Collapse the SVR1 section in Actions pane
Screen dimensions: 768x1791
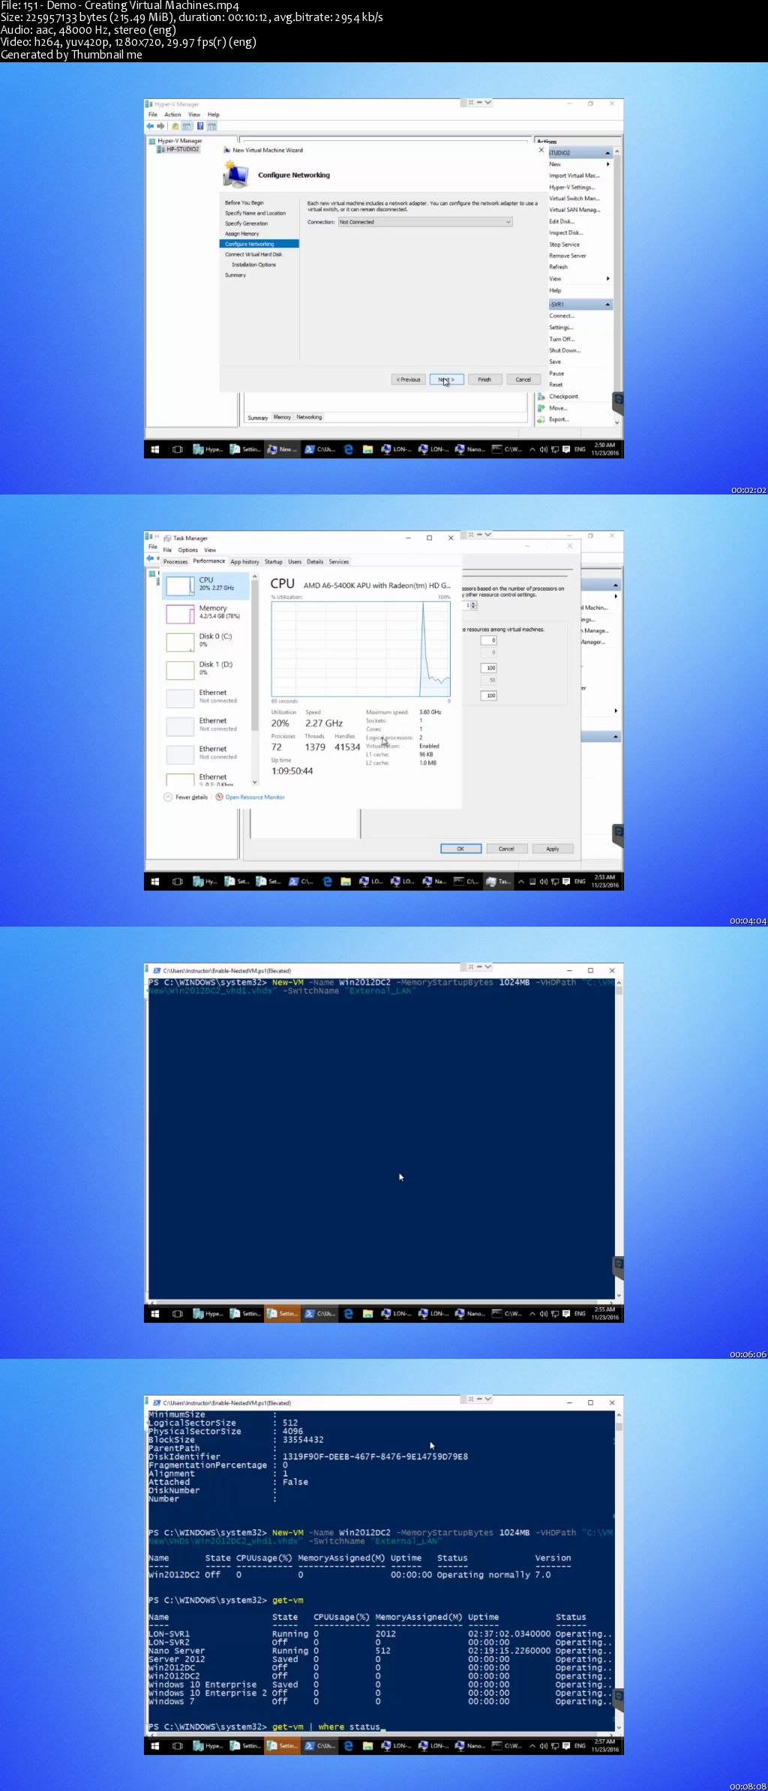pos(607,305)
